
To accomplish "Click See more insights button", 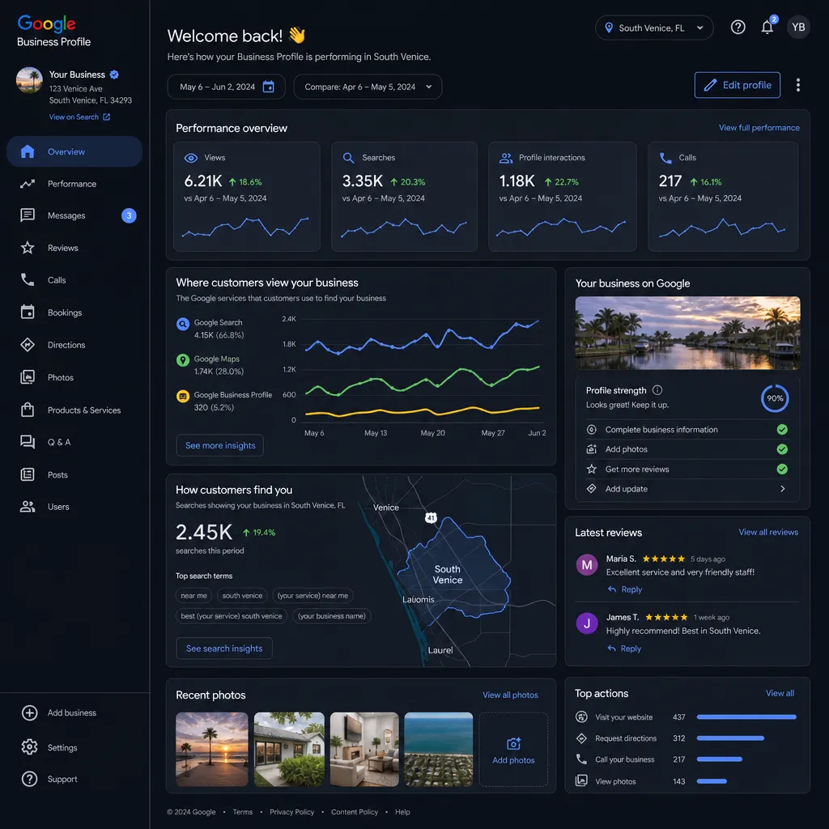I will [x=220, y=445].
